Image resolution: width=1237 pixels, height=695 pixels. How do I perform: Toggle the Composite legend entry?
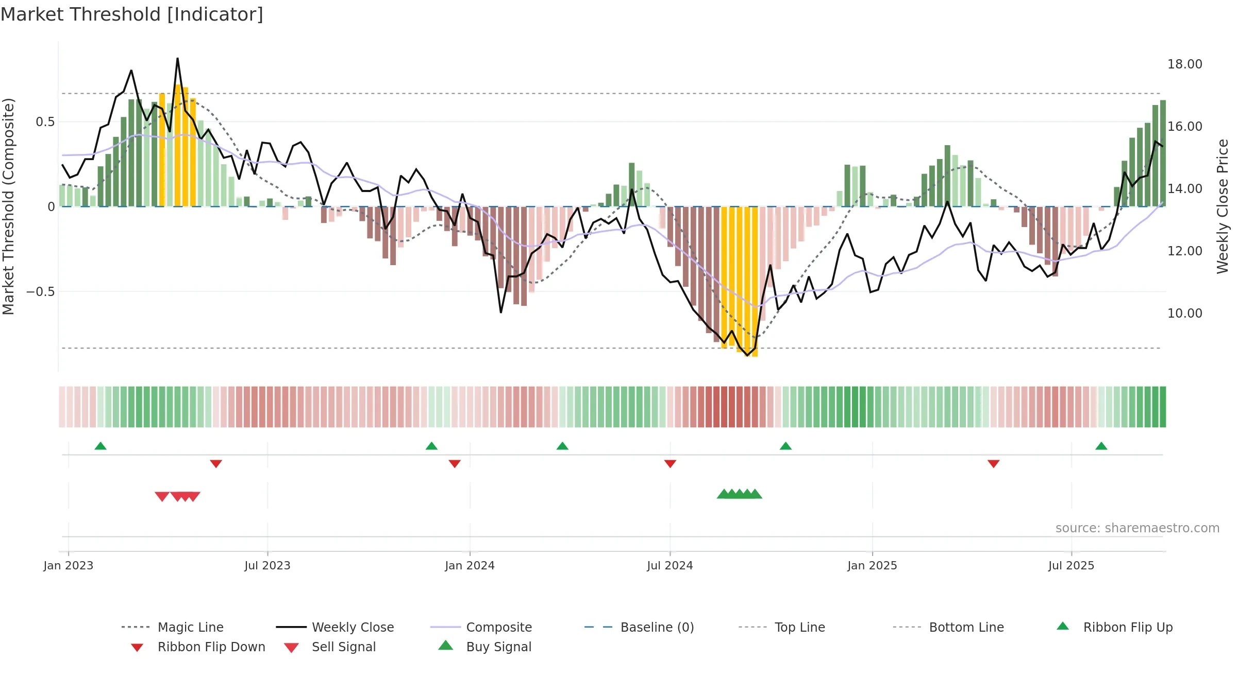(x=481, y=627)
